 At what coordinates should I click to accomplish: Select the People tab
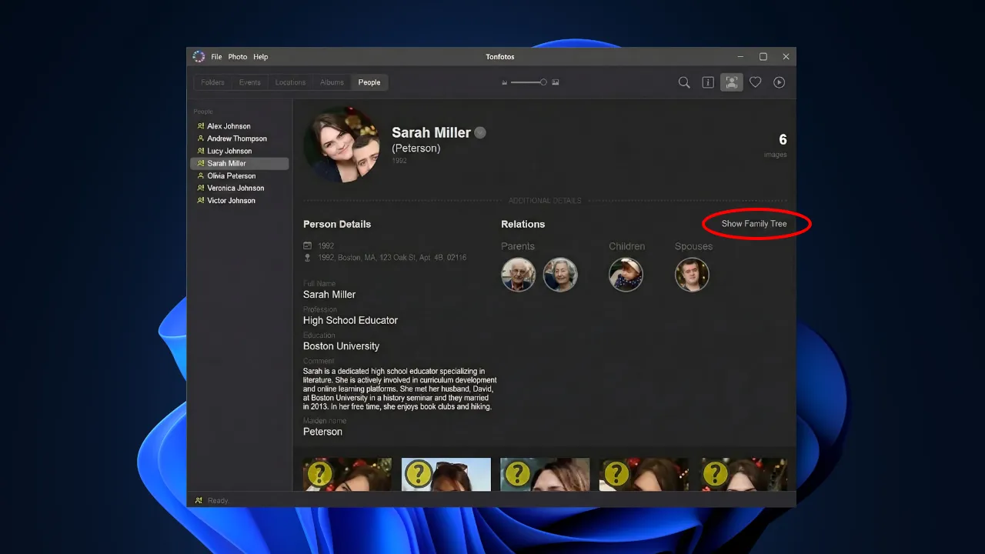coord(369,82)
